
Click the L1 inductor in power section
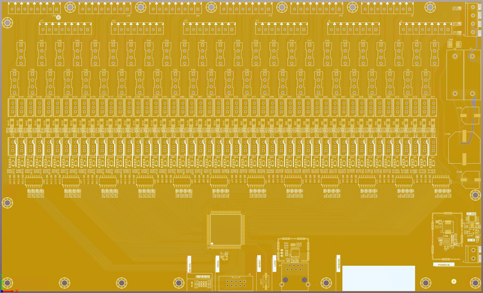point(448,226)
